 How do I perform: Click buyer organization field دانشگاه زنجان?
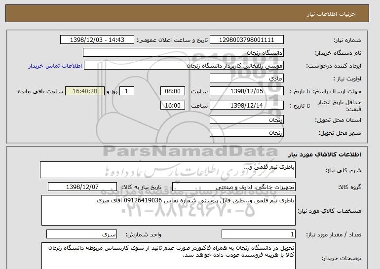183,53
